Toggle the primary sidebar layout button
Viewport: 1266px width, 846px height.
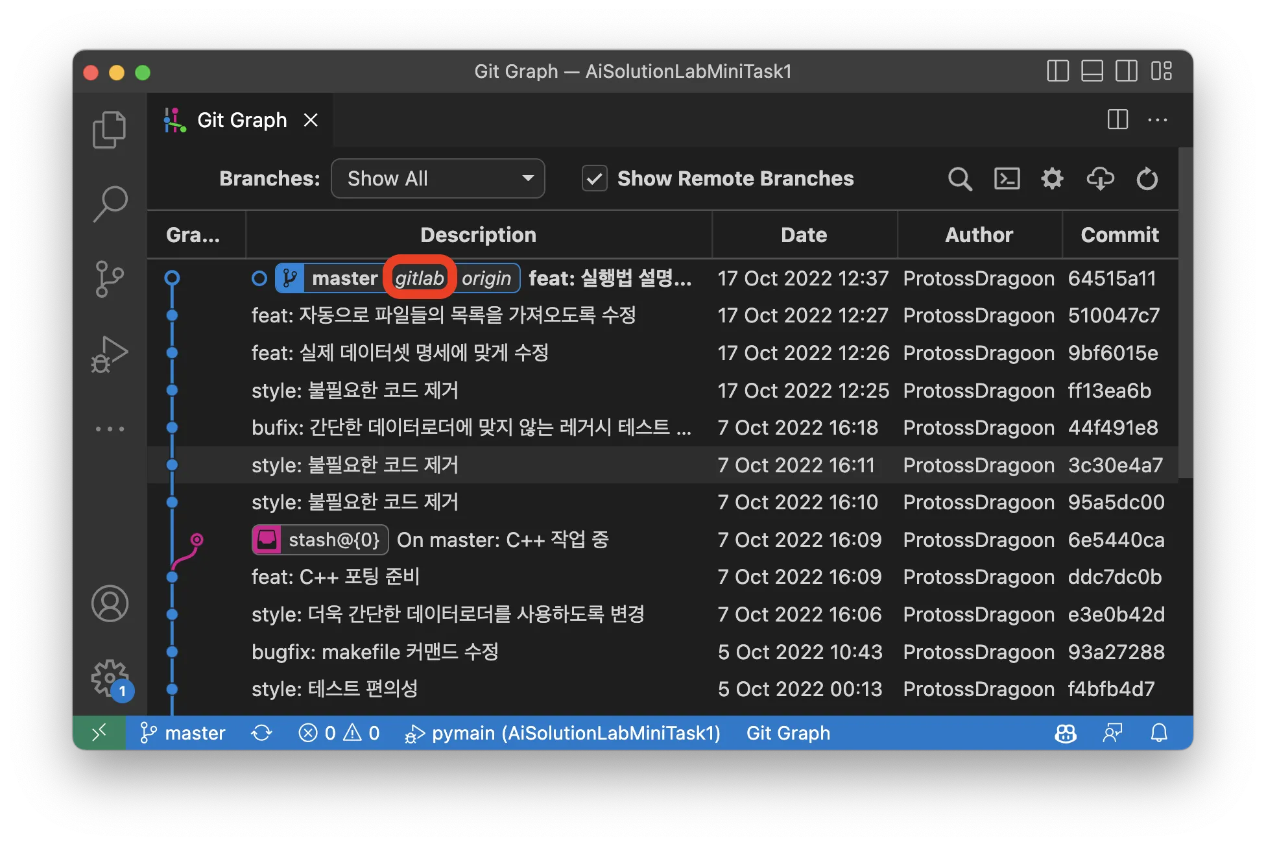pos(1057,71)
